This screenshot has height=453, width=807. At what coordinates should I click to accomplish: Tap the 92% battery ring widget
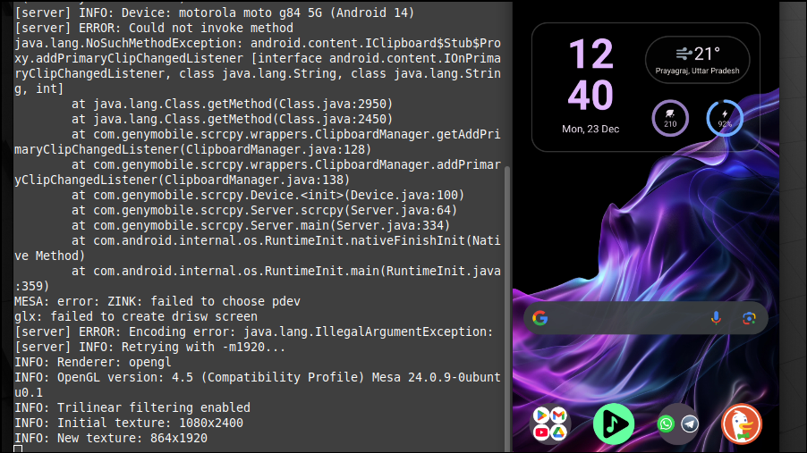(x=725, y=118)
